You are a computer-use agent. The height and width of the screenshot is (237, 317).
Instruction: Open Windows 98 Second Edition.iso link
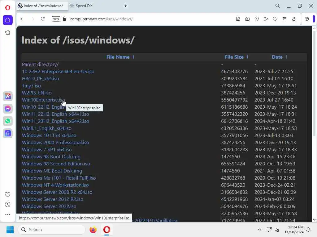pyautogui.click(x=56, y=164)
